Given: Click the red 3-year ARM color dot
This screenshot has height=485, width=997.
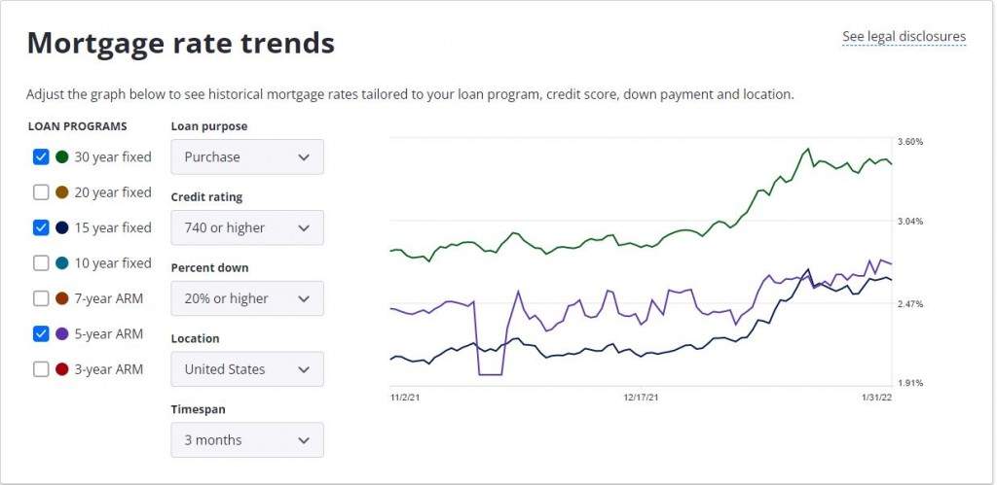Looking at the screenshot, I should 62,369.
